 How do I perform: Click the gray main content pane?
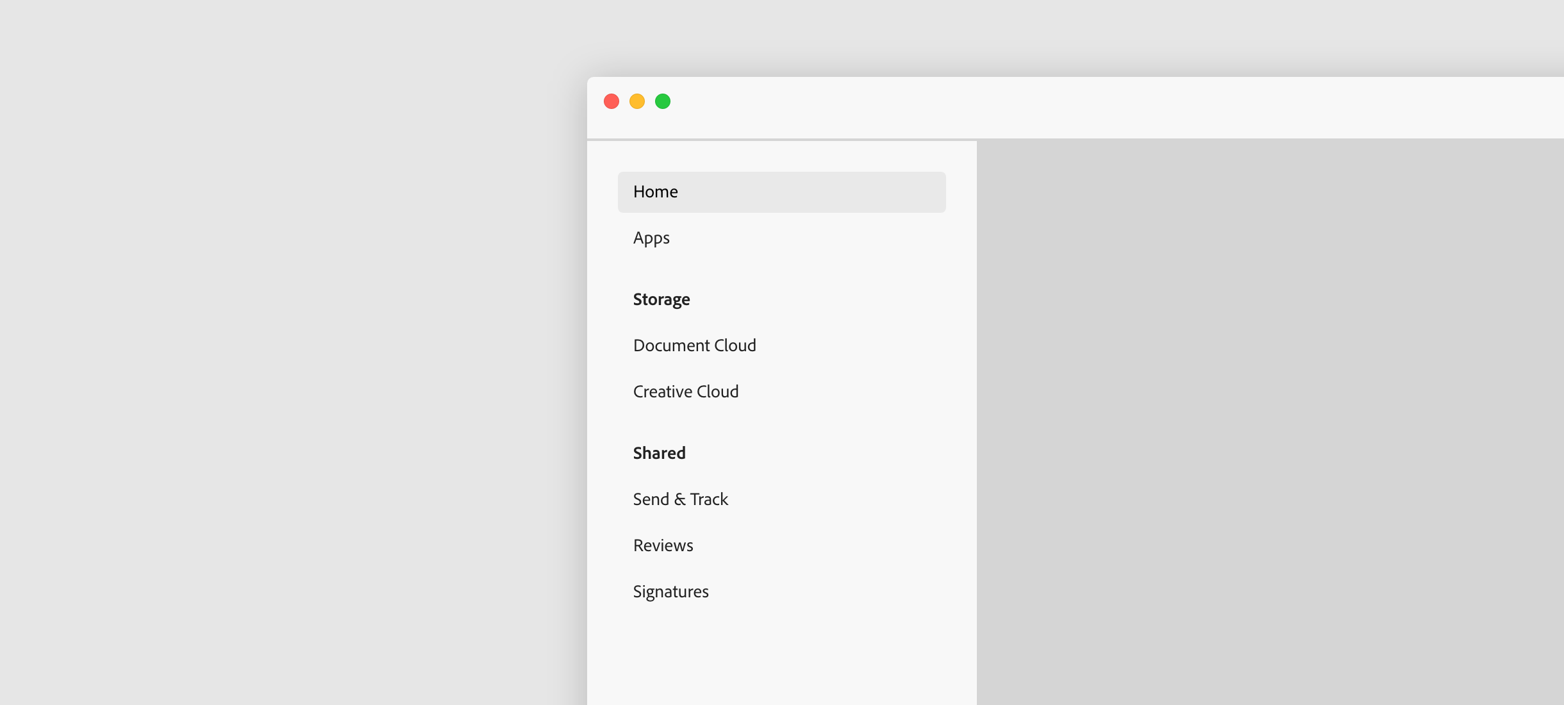pyautogui.click(x=1269, y=417)
